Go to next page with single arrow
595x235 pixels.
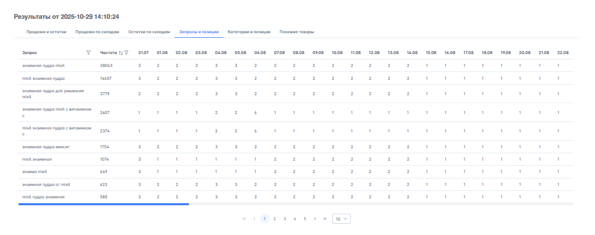point(315,219)
